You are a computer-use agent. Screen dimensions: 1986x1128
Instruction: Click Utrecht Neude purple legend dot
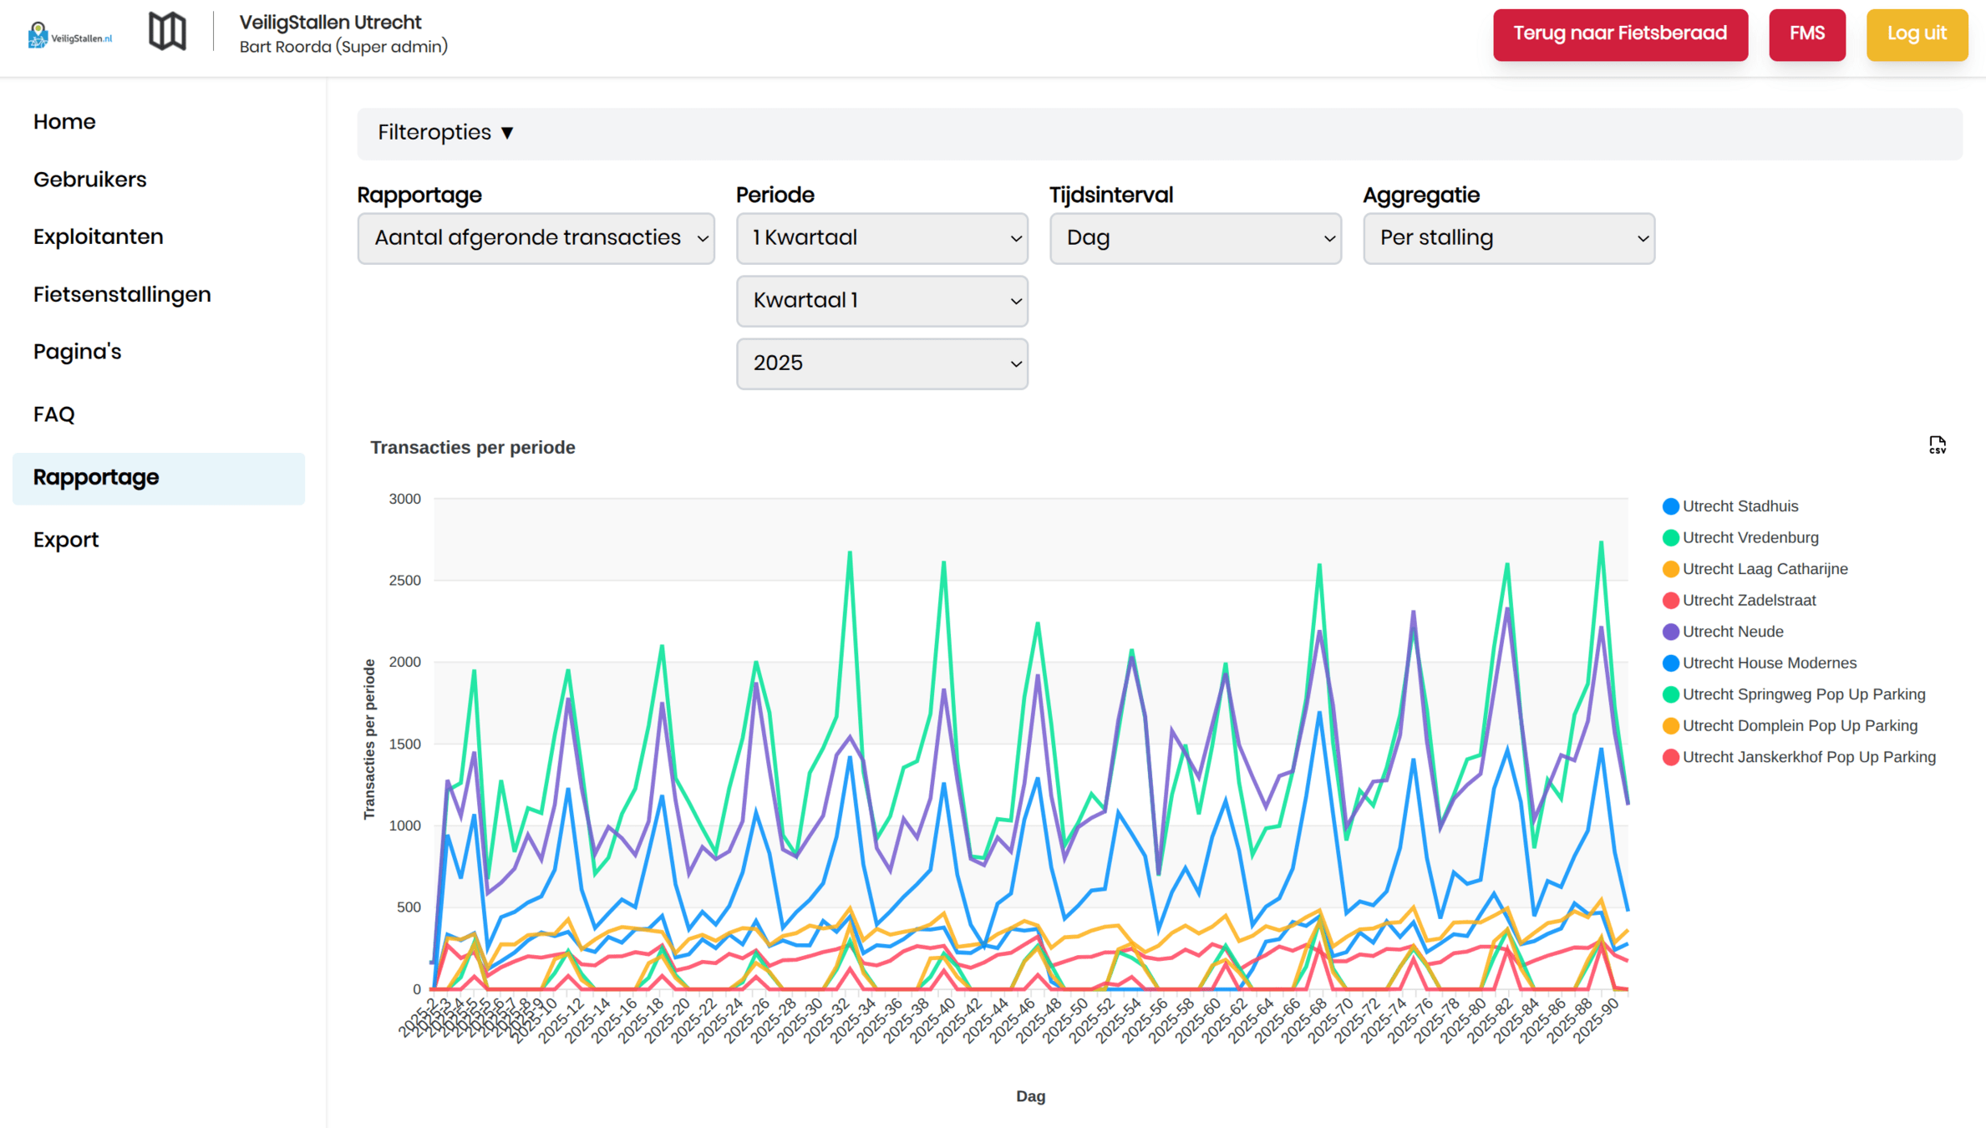tap(1670, 632)
